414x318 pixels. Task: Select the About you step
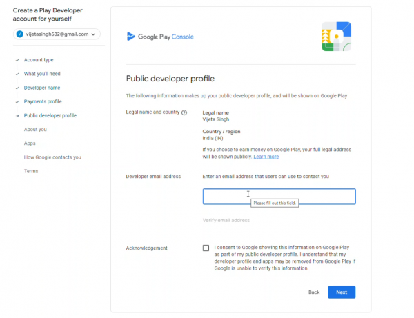[x=35, y=129]
